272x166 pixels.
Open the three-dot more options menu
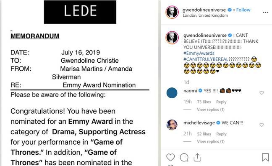[x=266, y=12]
